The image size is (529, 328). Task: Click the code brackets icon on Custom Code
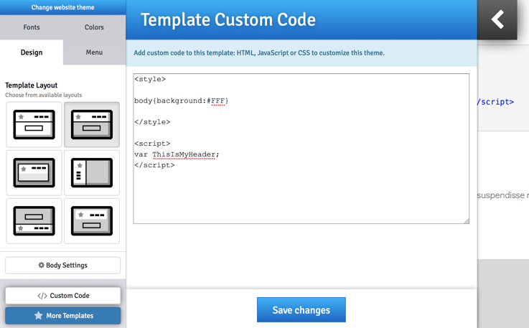(42, 296)
